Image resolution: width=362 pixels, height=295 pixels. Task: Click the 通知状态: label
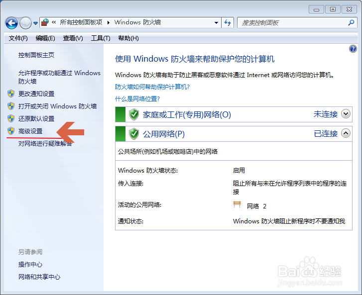[130, 221]
